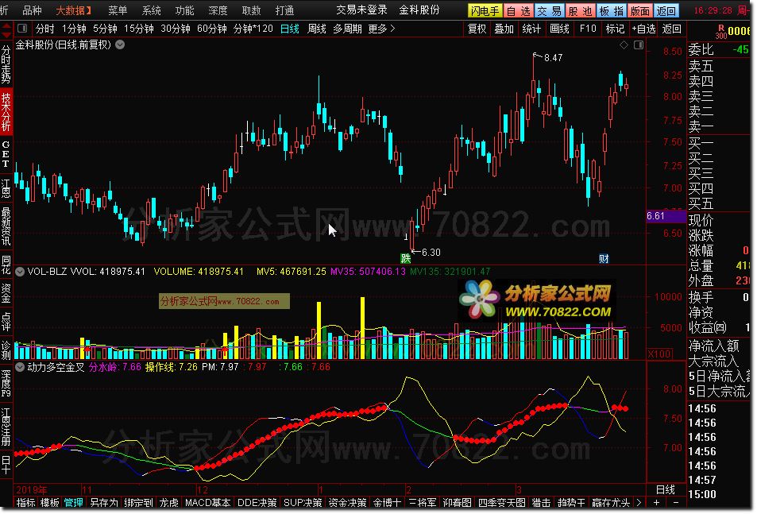The width and height of the screenshot is (757, 514).
Task: Select the SUP决策 indicator tab
Action: click(x=303, y=502)
